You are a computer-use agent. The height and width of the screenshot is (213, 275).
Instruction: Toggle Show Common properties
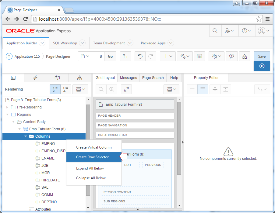coord(192,89)
